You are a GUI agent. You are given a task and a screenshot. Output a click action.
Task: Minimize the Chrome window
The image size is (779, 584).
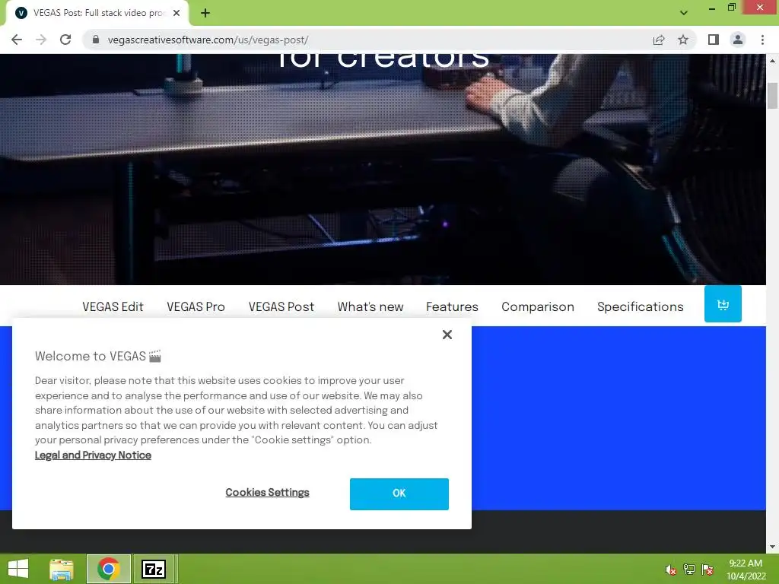[712, 8]
